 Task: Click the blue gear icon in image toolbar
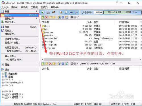pos(63,17)
